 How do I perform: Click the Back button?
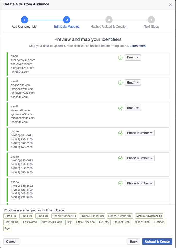click(133, 242)
